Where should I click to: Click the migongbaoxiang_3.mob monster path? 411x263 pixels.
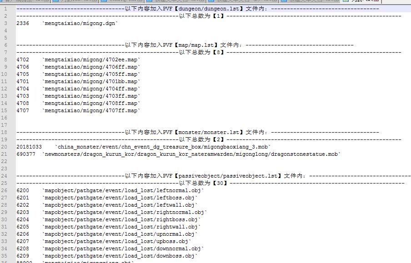pyautogui.click(x=163, y=147)
